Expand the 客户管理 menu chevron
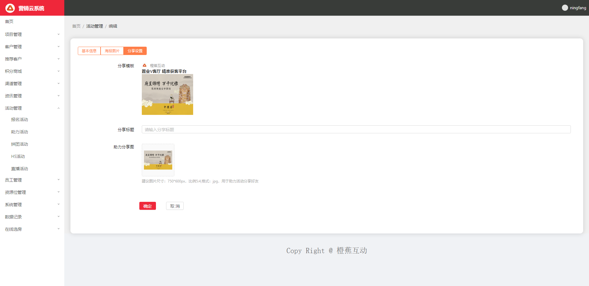589x286 pixels. [x=58, y=47]
